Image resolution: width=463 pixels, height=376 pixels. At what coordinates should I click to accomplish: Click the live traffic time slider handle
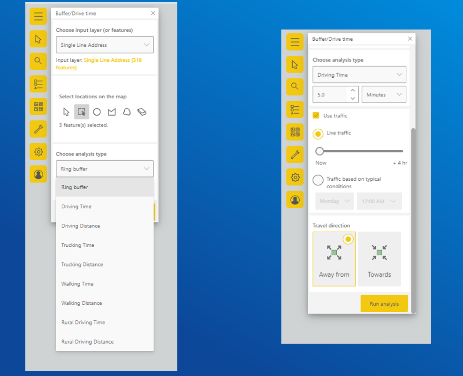[320, 151]
